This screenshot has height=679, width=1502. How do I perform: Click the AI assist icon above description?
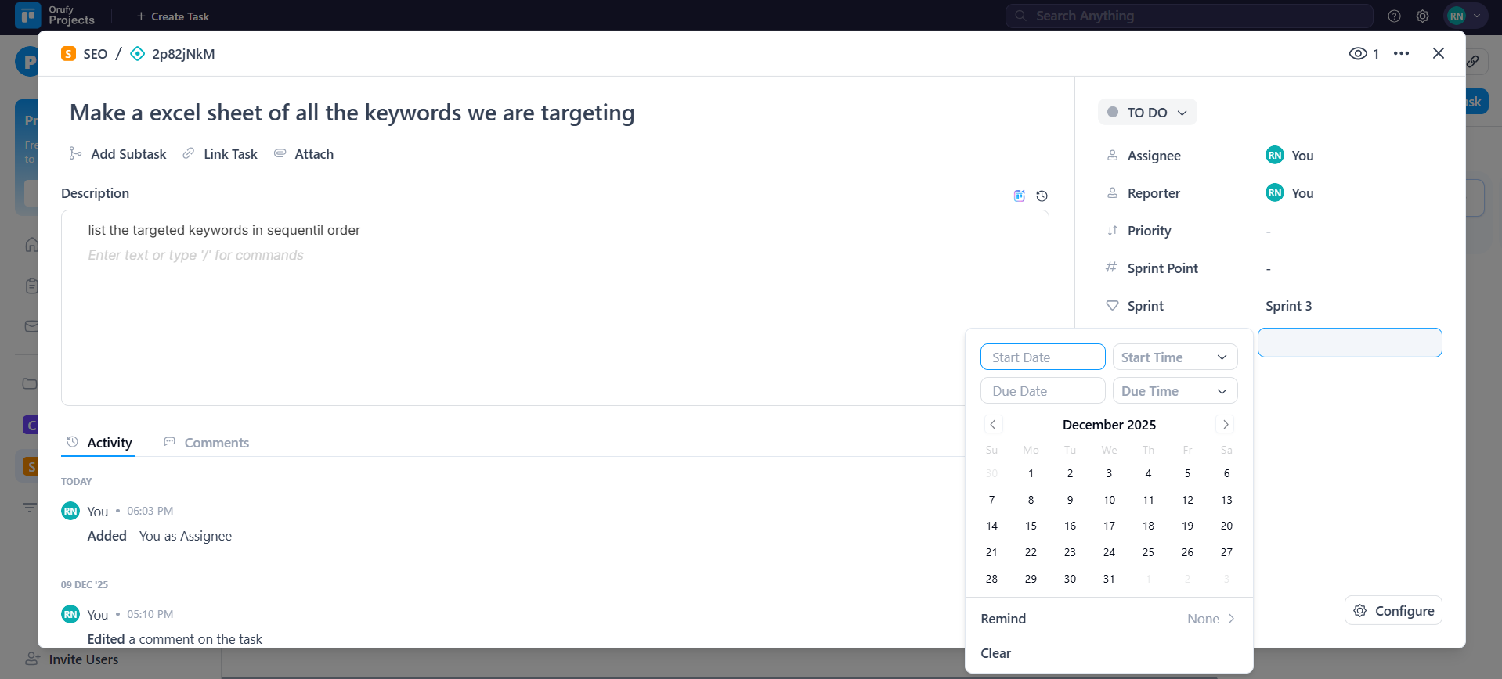click(x=1019, y=196)
